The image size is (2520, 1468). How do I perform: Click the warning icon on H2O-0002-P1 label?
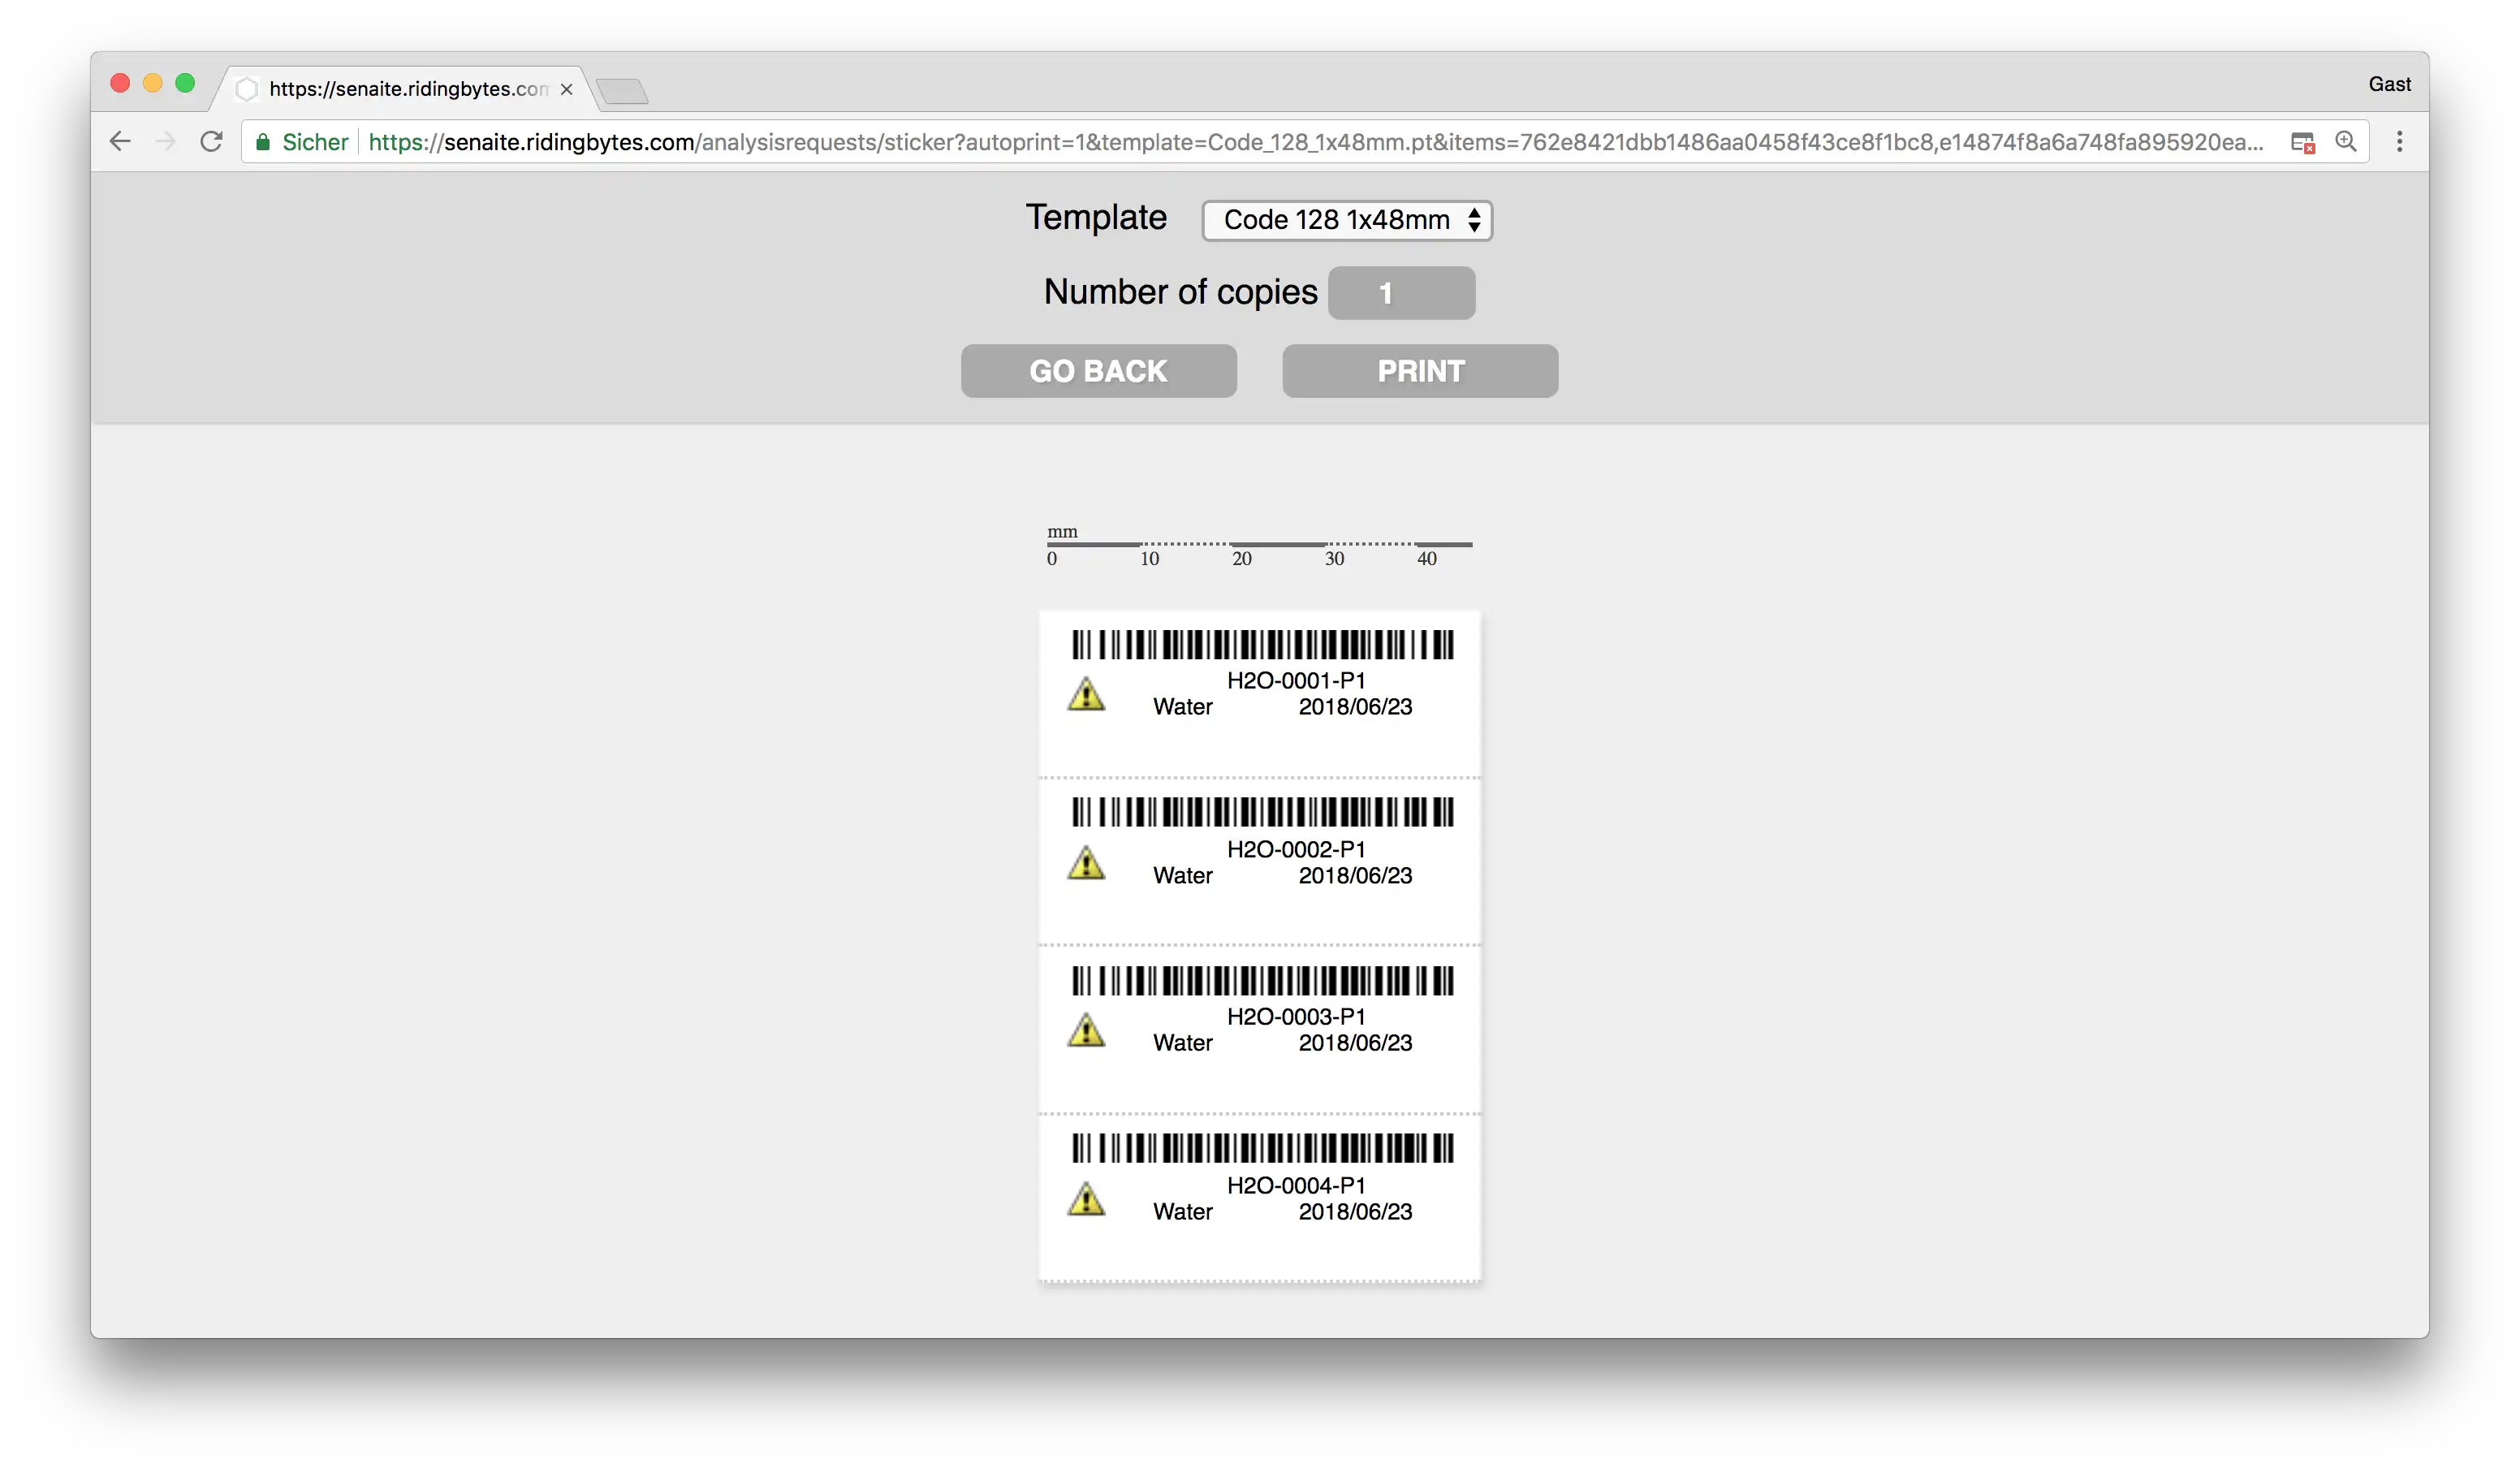(1085, 861)
